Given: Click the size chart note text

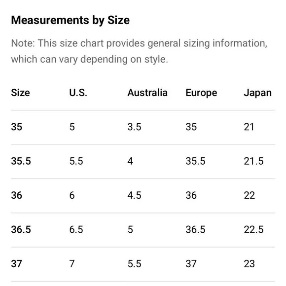Looking at the screenshot, I should pyautogui.click(x=139, y=51).
